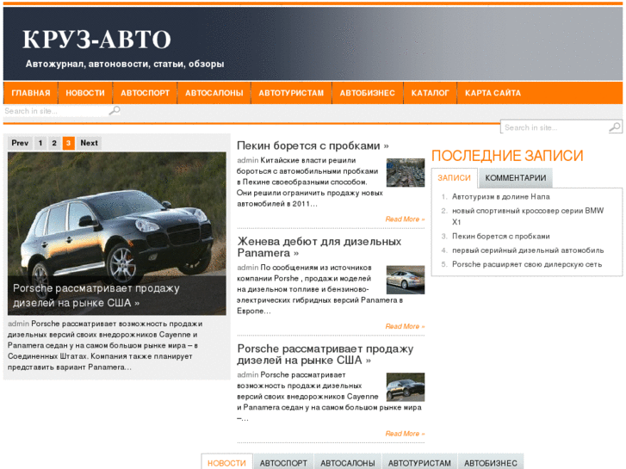The height and width of the screenshot is (469, 626).
Task: Click the right Search in site field
Action: point(555,127)
